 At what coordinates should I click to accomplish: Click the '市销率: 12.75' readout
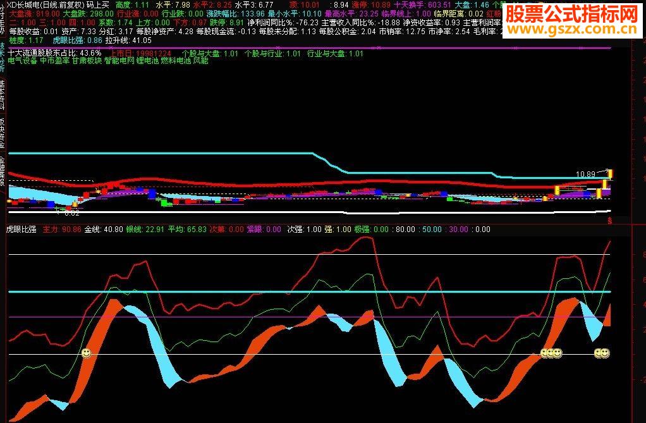402,32
